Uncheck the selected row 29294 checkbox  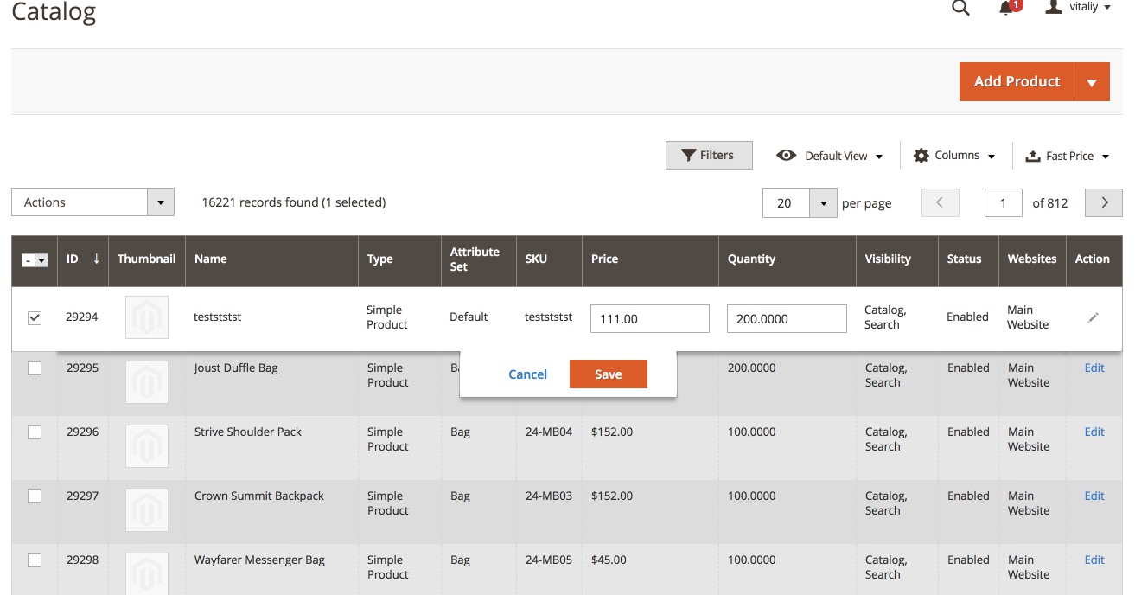(35, 317)
